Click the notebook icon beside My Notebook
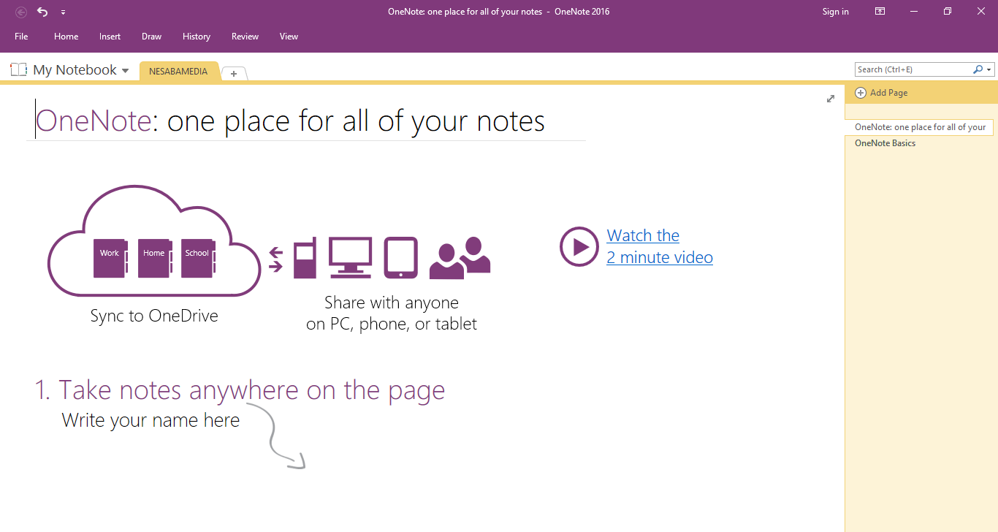998x532 pixels. pos(18,70)
